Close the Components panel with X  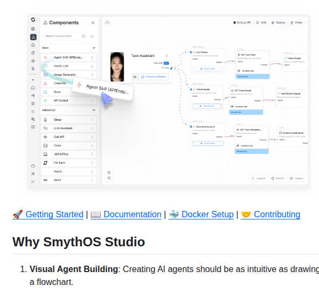93,23
